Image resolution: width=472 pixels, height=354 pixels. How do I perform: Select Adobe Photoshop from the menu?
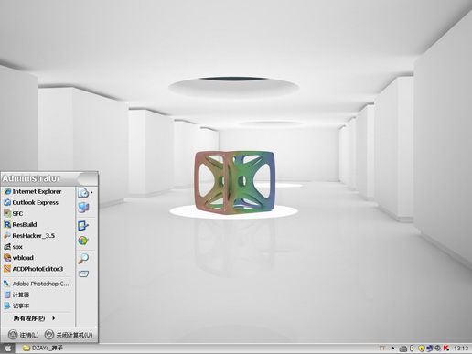[x=37, y=284]
